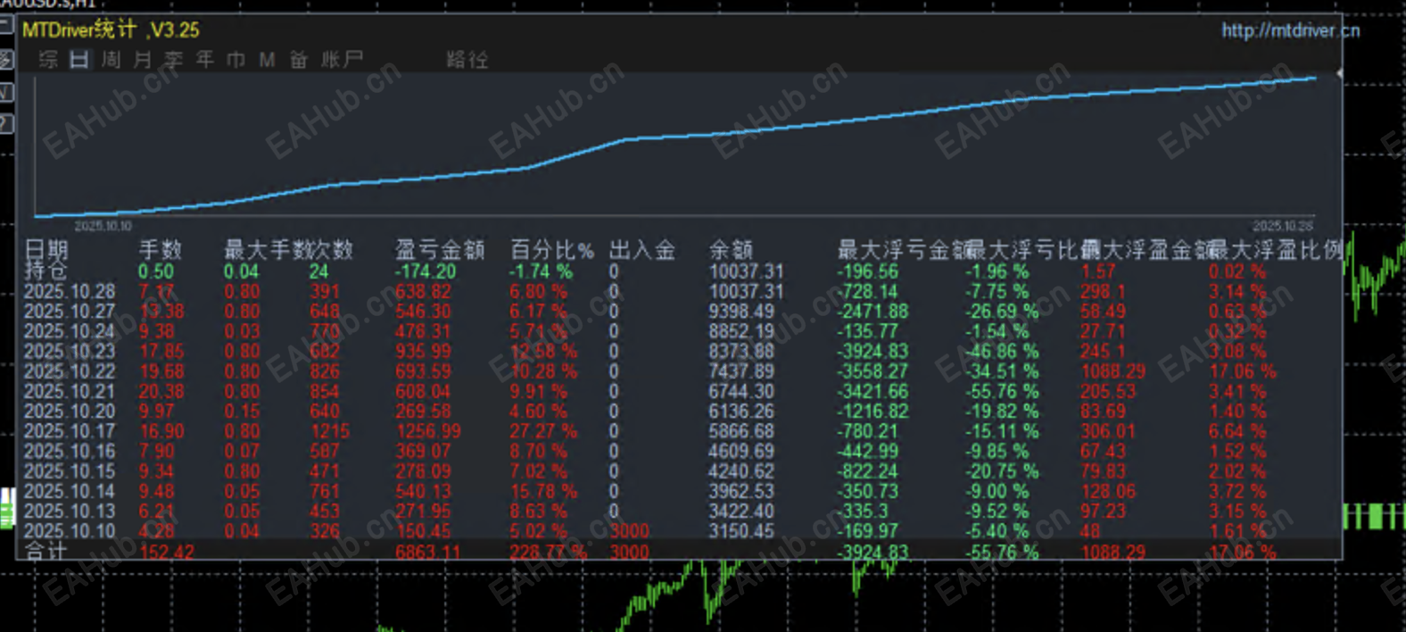Open the 路径 path tab
The height and width of the screenshot is (632, 1406).
(x=467, y=60)
